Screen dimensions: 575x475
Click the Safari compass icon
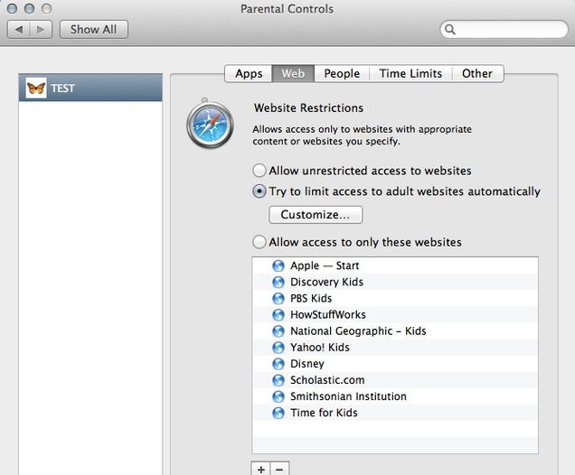pos(210,124)
